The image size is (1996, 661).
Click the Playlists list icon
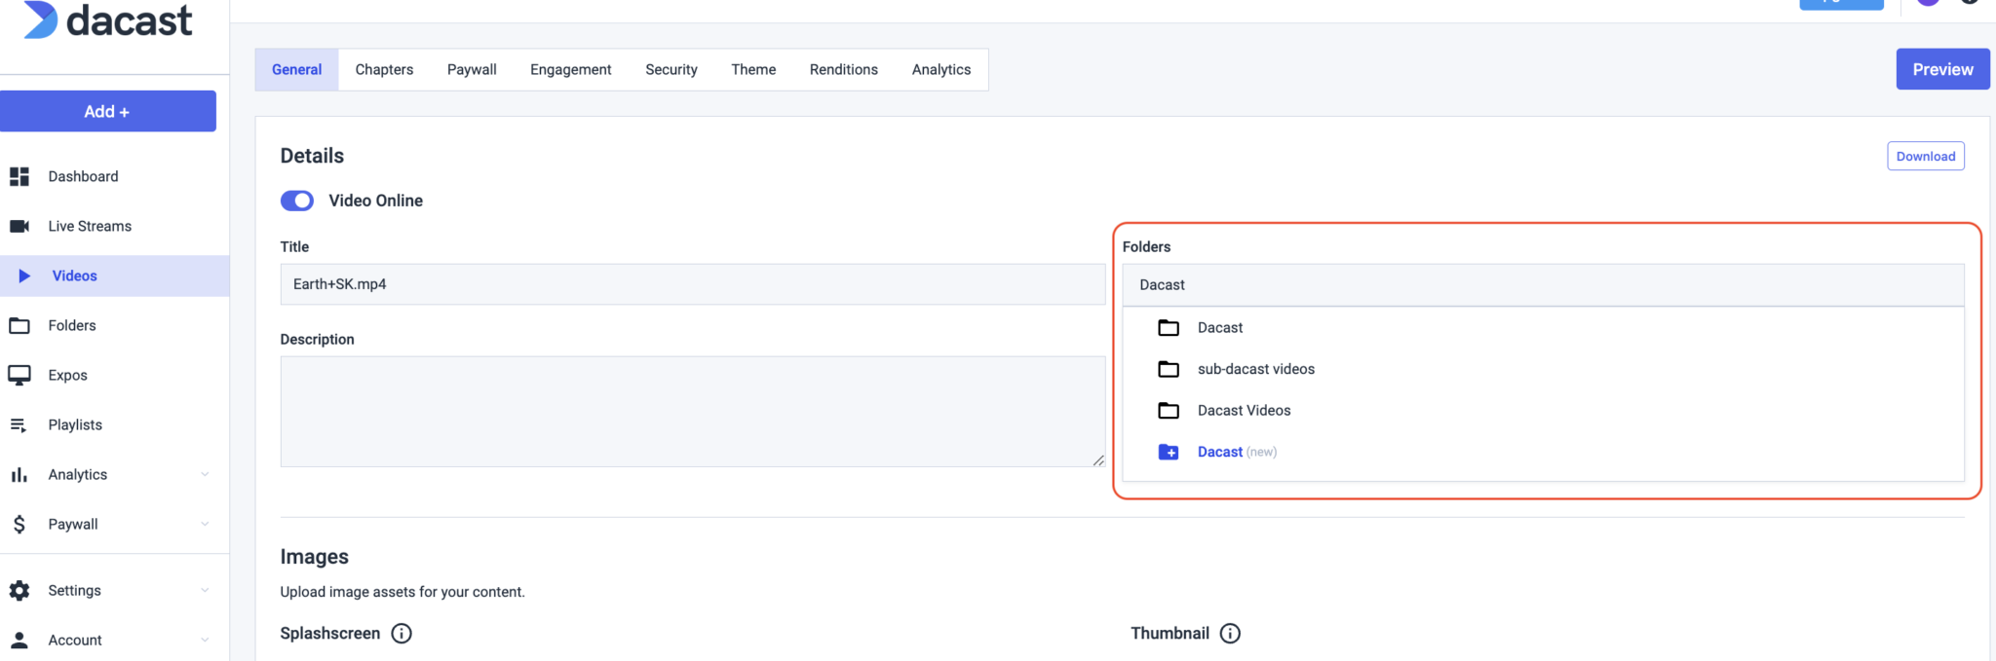[x=19, y=424]
